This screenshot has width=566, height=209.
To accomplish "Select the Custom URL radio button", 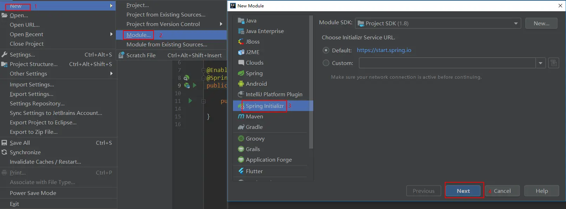I will (326, 63).
